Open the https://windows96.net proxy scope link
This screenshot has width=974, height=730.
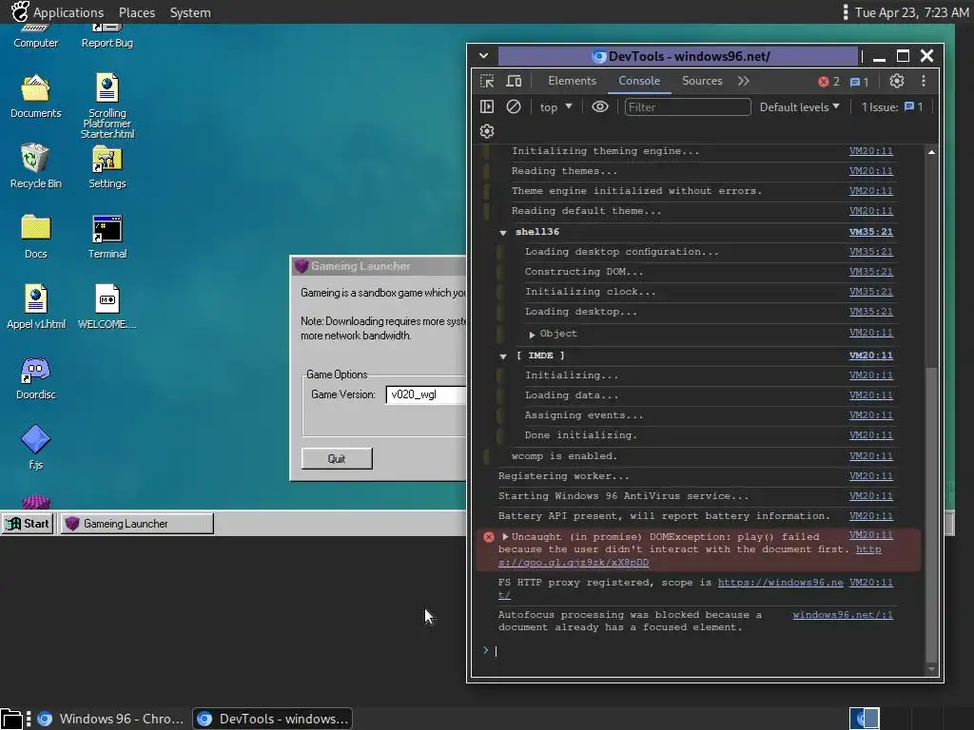[780, 583]
